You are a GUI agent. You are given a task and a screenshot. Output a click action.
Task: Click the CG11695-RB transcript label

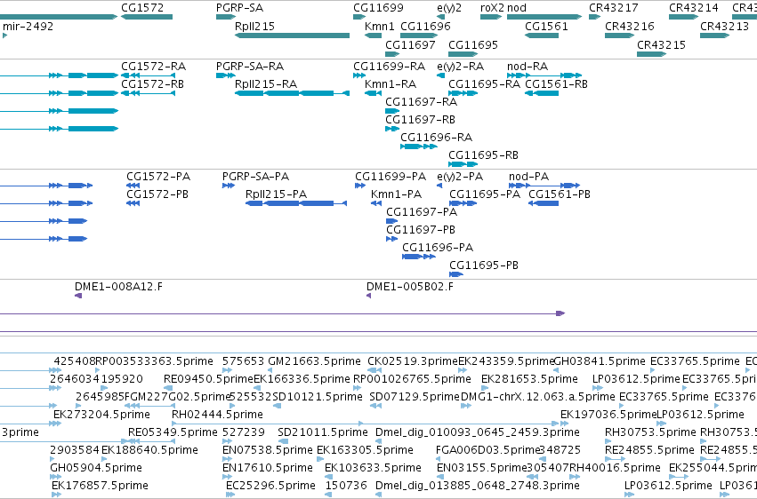[x=483, y=155]
